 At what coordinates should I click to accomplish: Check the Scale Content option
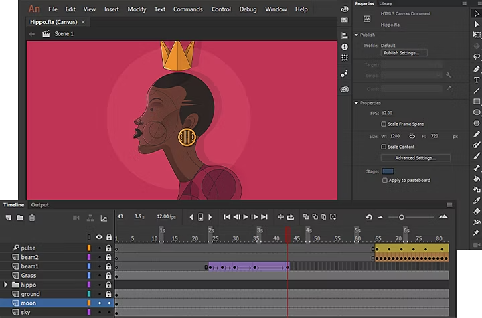(384, 147)
